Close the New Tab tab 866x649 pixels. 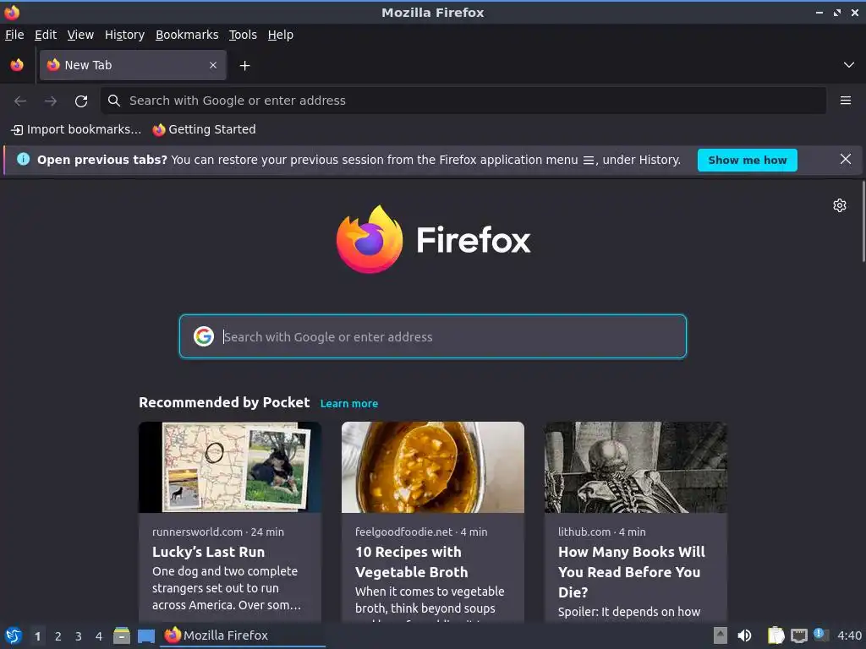pyautogui.click(x=213, y=65)
